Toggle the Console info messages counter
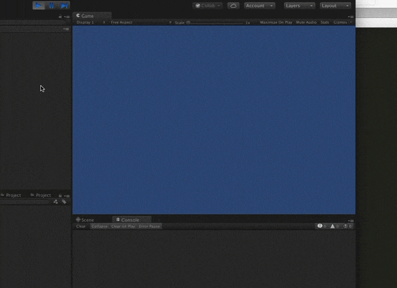 click(322, 226)
